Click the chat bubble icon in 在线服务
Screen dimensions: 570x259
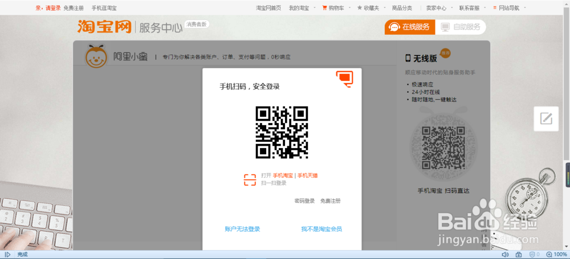[x=394, y=27]
